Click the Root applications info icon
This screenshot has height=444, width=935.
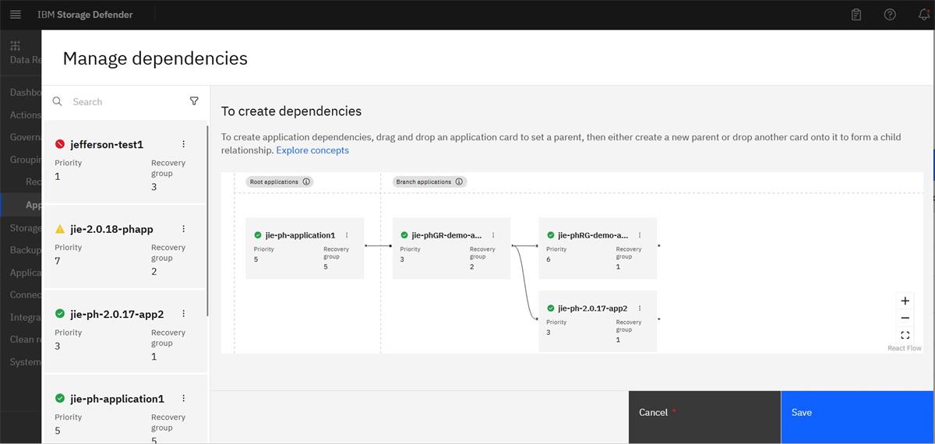[306, 181]
